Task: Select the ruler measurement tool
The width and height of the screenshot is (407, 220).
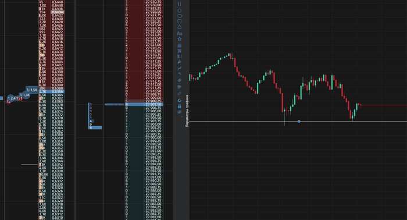Action: [179, 94]
